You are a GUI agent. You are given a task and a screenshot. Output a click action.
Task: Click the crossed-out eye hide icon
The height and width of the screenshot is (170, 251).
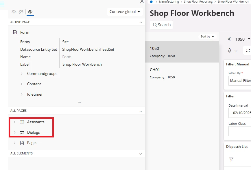click(x=21, y=12)
